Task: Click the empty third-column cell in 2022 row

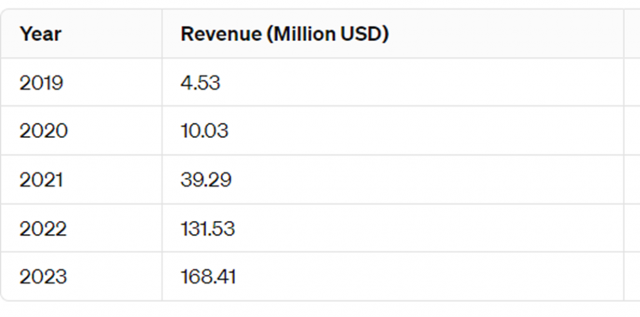Action: click(x=632, y=228)
